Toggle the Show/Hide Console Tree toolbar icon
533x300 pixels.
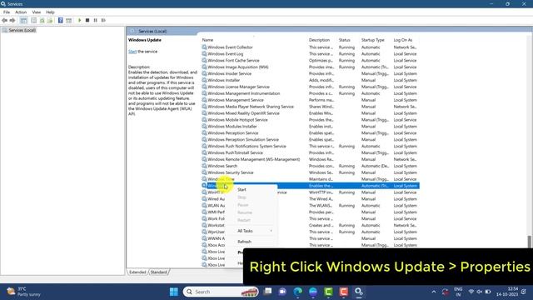click(x=23, y=20)
